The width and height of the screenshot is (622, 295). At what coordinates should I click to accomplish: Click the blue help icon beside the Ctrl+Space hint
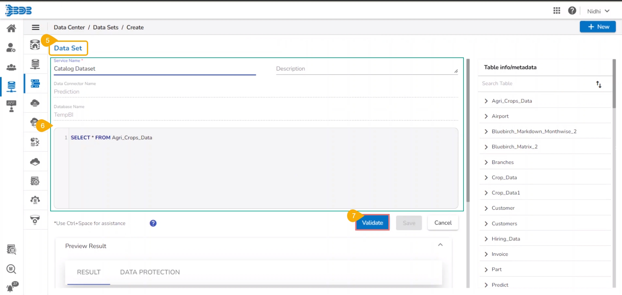(153, 223)
